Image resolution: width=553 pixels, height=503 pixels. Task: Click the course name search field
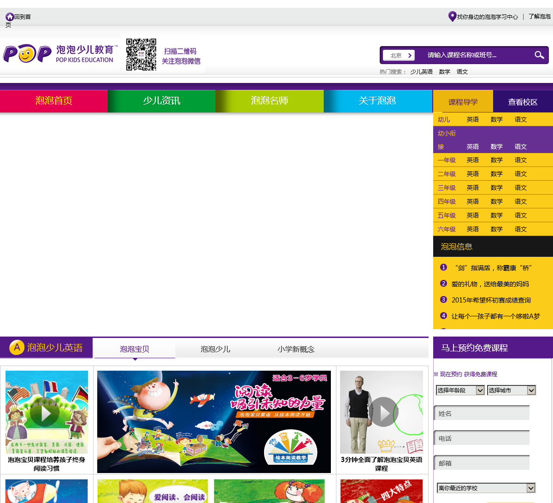[475, 55]
